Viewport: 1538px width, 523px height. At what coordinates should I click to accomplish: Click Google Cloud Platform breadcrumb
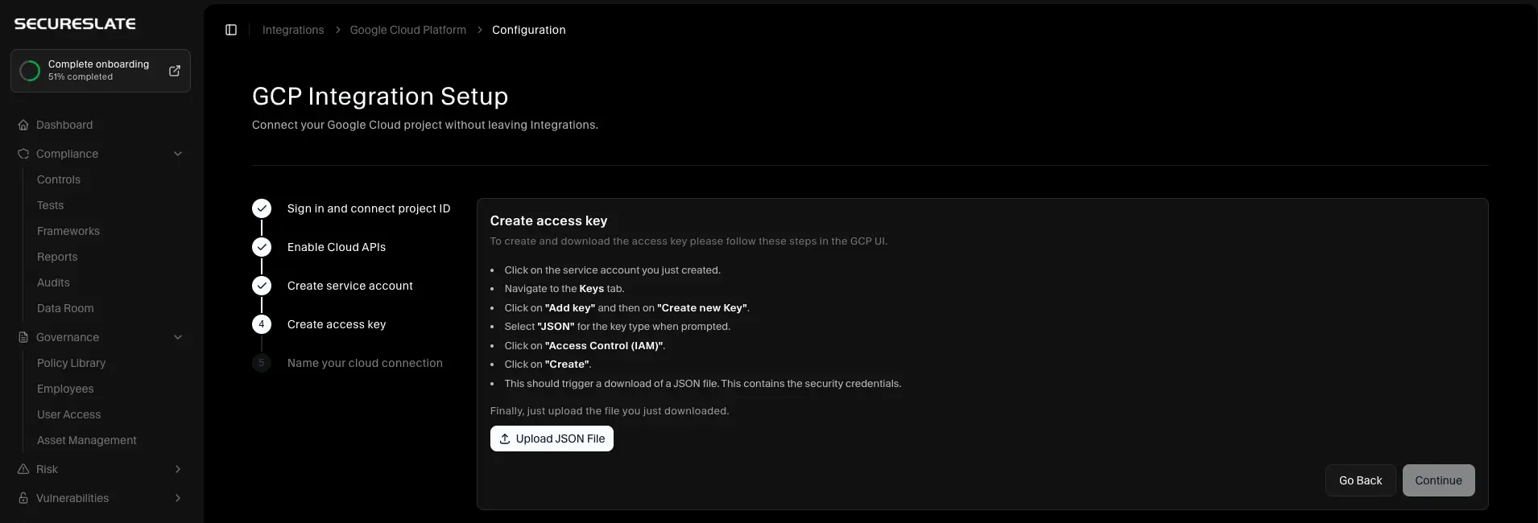coord(407,30)
